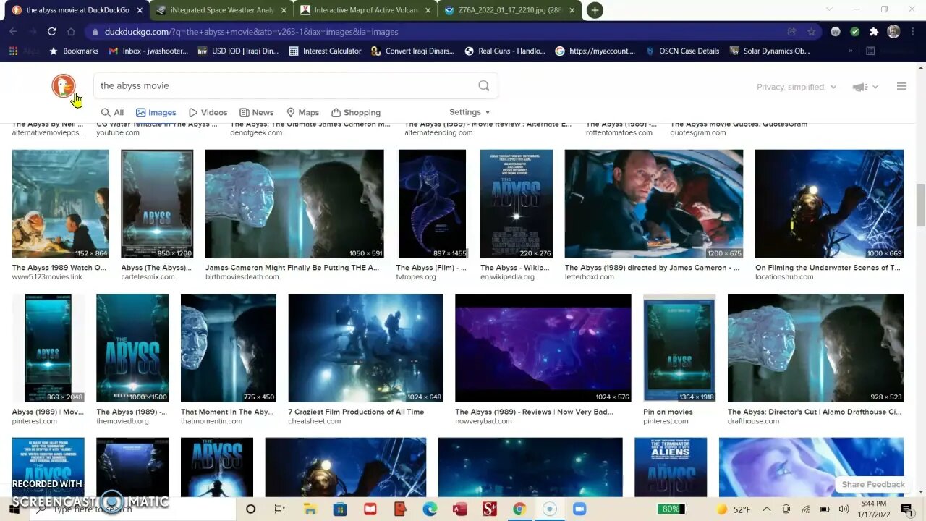Screen dimensions: 926x521
Task: Open the Chrome profile avatar
Action: [893, 32]
